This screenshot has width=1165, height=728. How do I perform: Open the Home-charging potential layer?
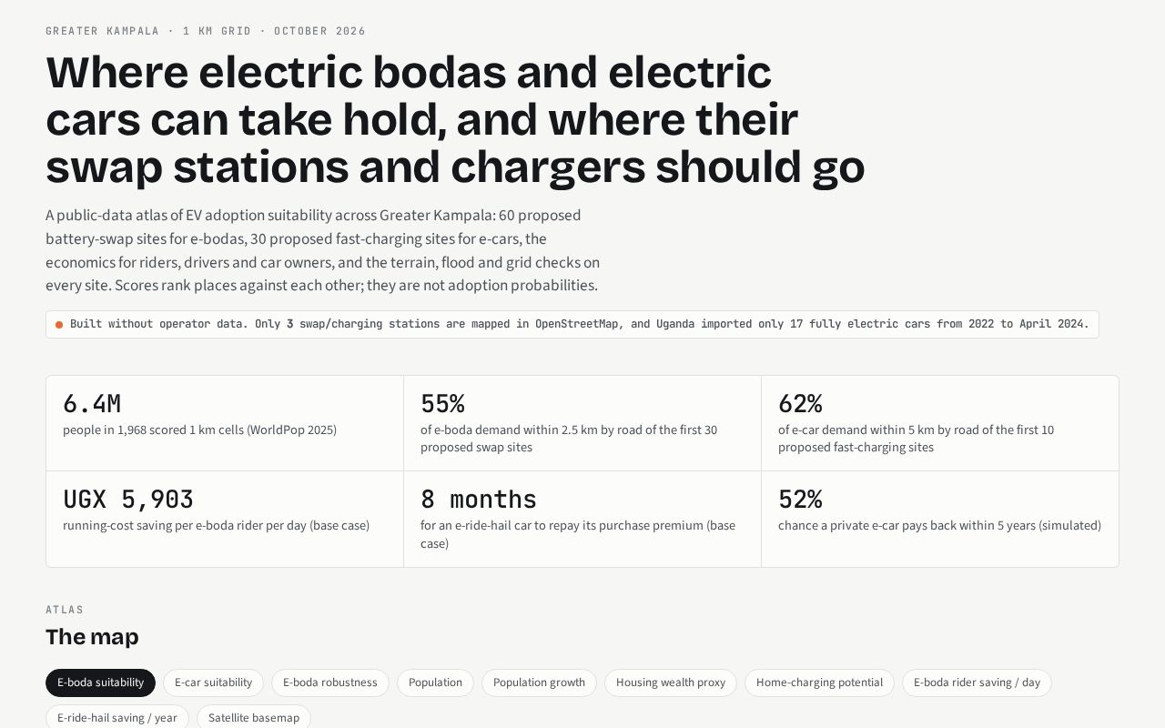click(x=819, y=682)
